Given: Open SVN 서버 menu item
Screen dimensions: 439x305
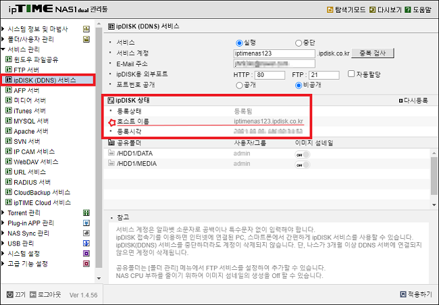Looking at the screenshot, I should [27, 141].
